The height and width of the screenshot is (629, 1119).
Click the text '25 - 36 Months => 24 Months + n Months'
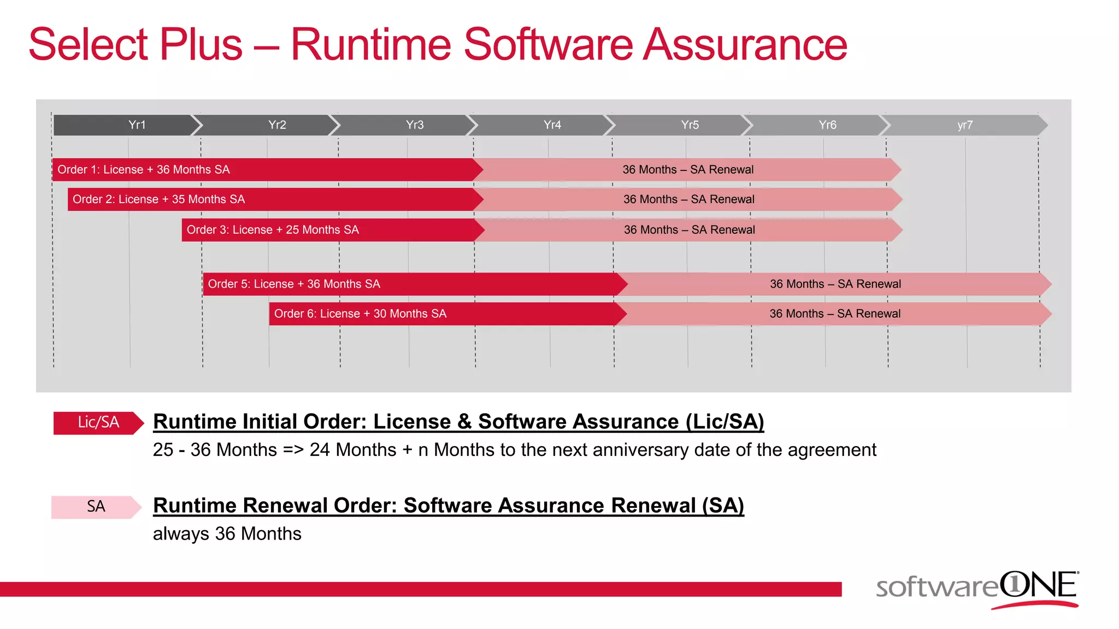click(325, 450)
